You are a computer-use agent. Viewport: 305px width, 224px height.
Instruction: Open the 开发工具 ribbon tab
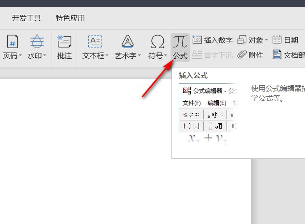tap(26, 18)
